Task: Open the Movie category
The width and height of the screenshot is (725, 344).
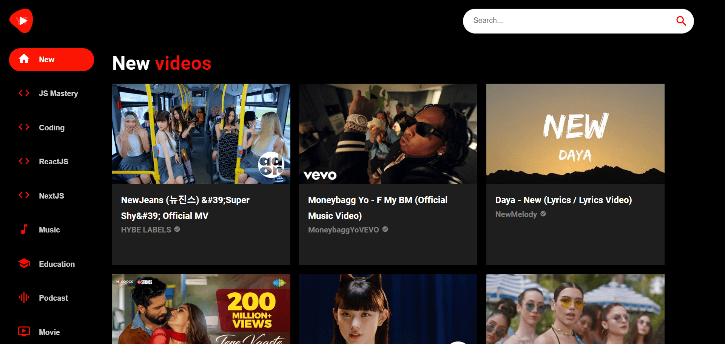Action: click(51, 332)
